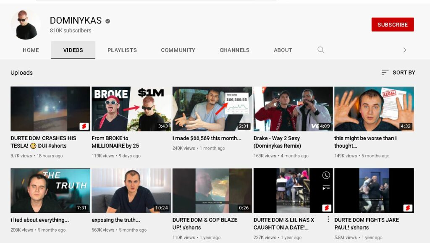Image resolution: width=430 pixels, height=243 pixels.
Task: Click '240K views • 1 month ago' text
Action: [x=199, y=148]
